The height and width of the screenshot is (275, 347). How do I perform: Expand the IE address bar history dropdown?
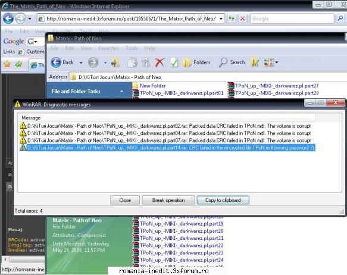(x=221, y=19)
